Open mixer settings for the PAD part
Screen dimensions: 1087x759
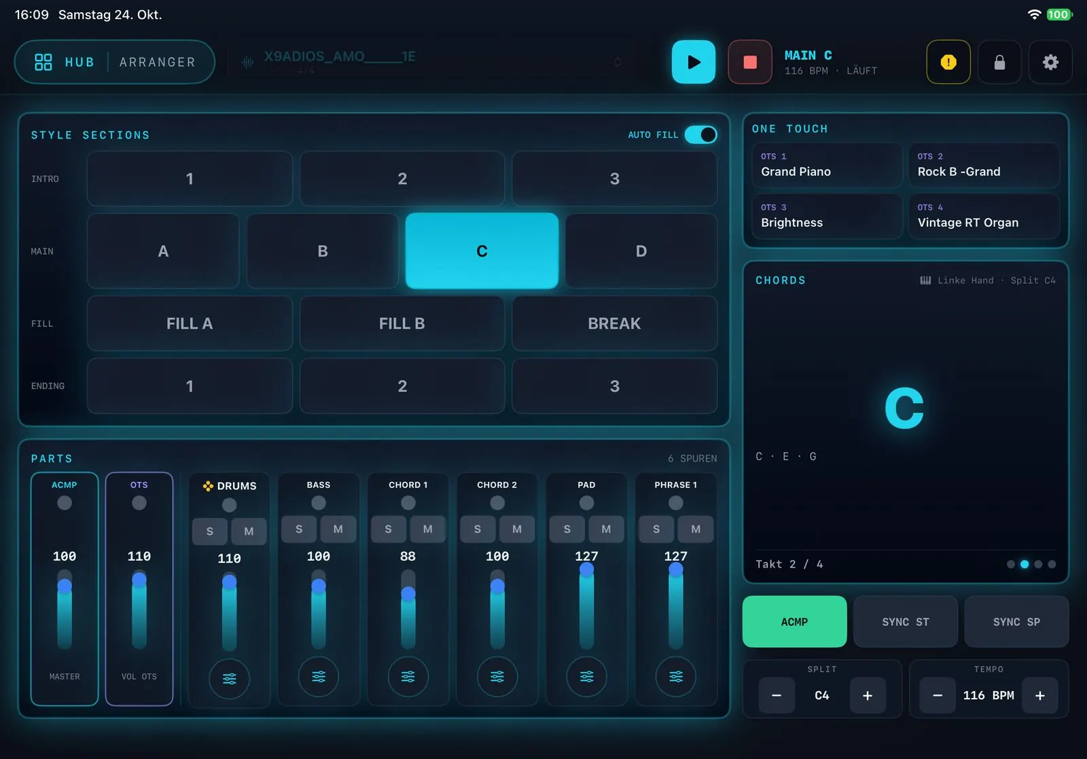click(586, 676)
